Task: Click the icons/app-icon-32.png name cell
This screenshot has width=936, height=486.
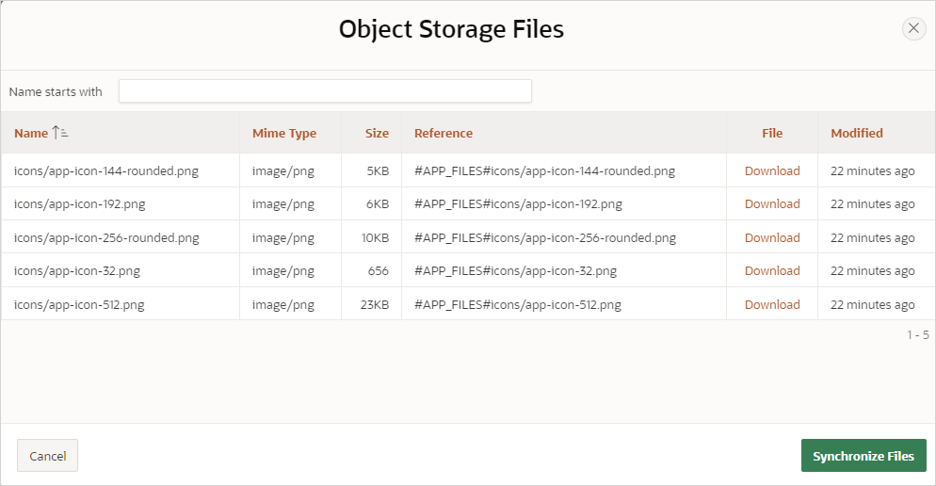Action: click(x=77, y=270)
